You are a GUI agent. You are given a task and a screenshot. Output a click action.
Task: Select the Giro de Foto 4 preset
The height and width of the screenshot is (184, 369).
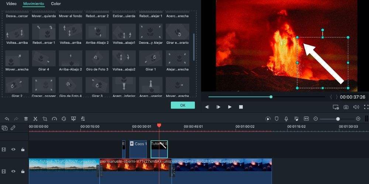coord(70,87)
